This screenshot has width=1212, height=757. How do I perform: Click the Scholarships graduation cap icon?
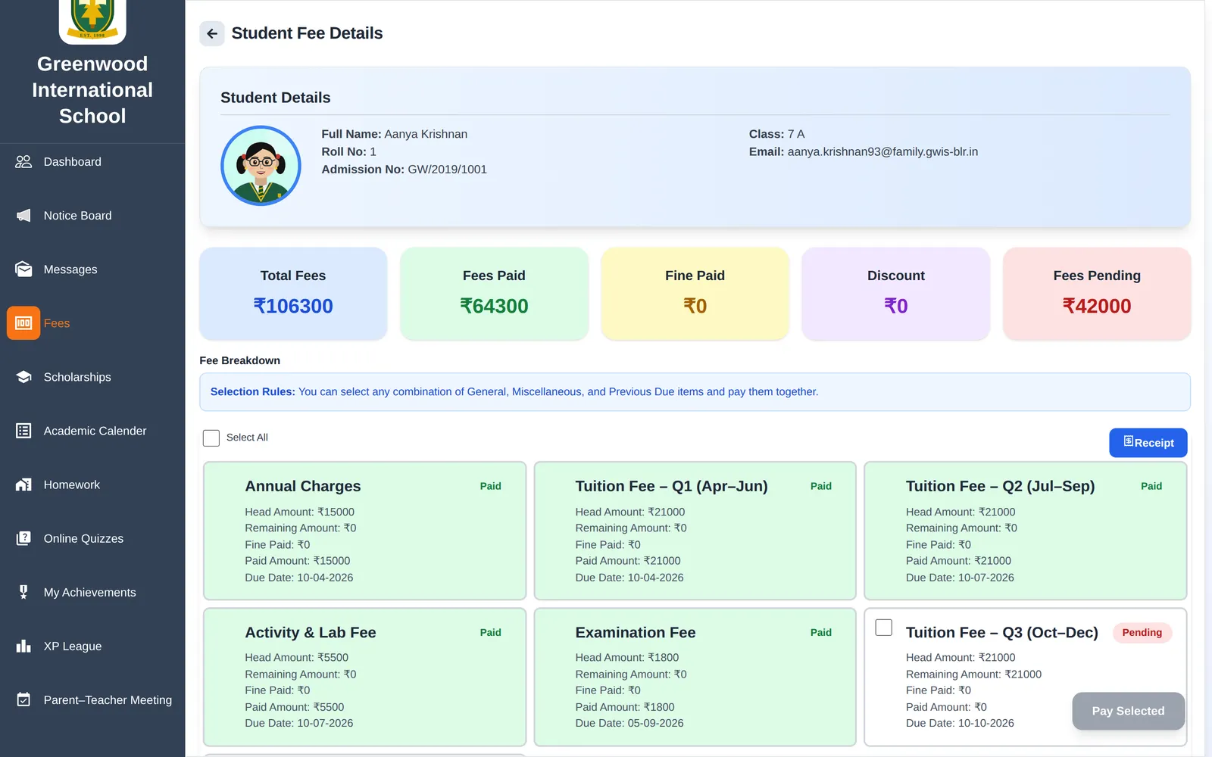coord(23,377)
